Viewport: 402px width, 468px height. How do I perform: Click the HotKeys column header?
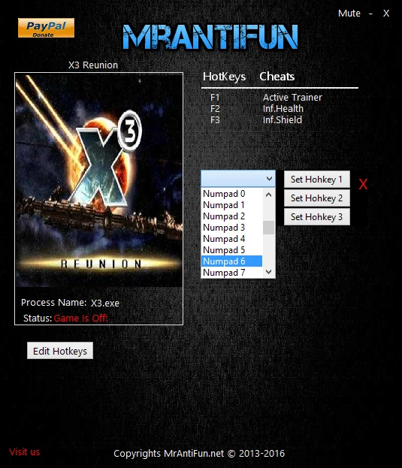pos(224,77)
